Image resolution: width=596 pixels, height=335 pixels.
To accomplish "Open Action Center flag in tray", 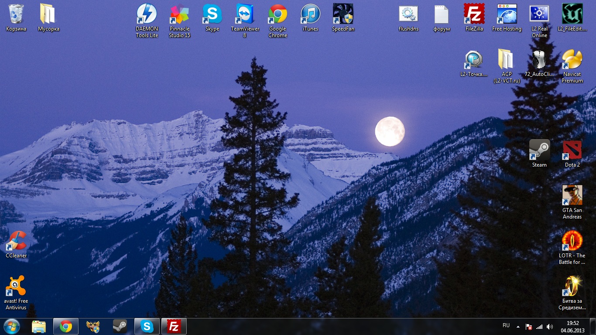I will point(528,326).
